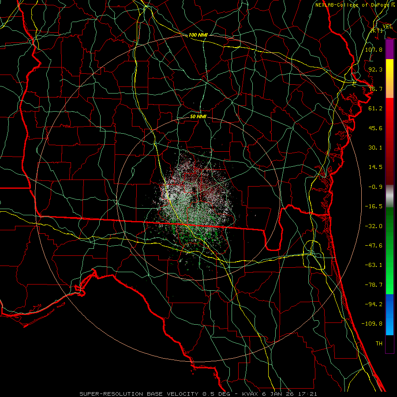
Task: Click the 30.1 velocity scale value
Action: (375, 148)
